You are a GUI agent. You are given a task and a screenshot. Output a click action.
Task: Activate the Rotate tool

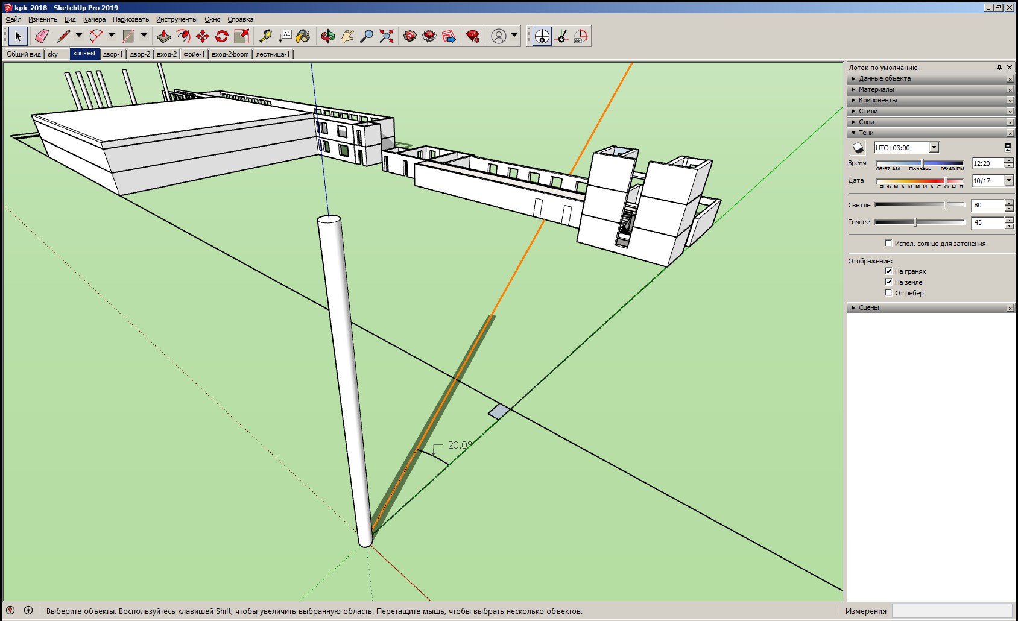pyautogui.click(x=221, y=36)
